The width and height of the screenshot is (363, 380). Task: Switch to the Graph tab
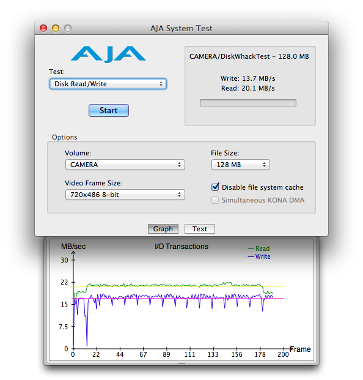coord(163,229)
